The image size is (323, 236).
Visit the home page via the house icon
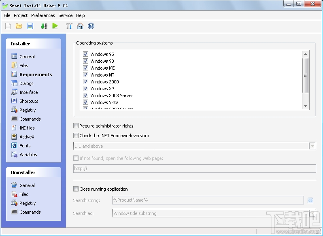coord(80,26)
